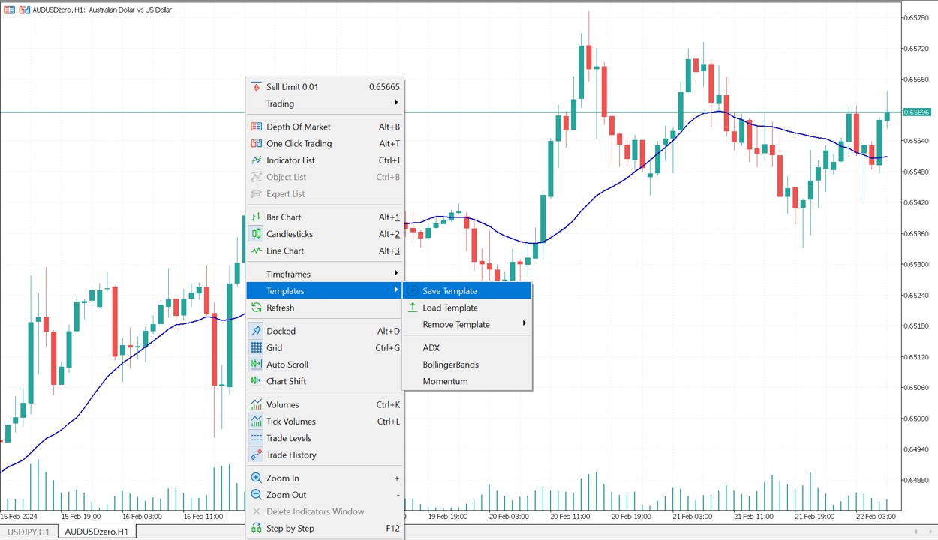
Task: Select the Bar Chart icon
Action: pos(257,217)
